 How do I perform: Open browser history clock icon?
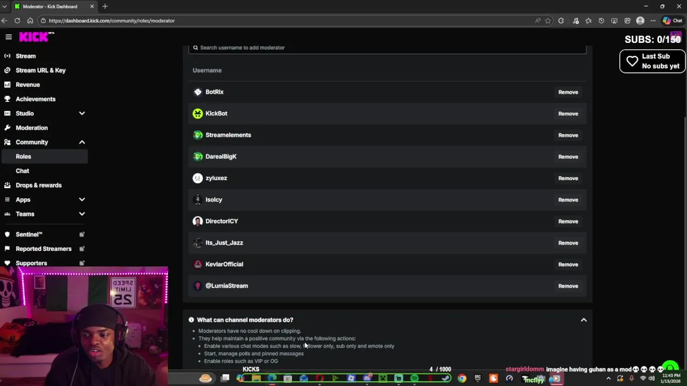[x=602, y=20]
